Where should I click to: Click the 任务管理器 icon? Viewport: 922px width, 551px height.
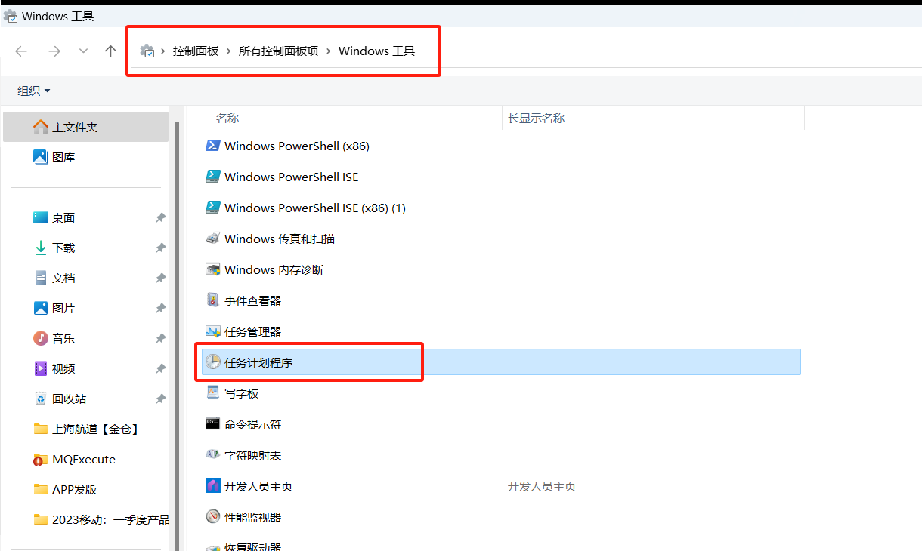tap(213, 331)
